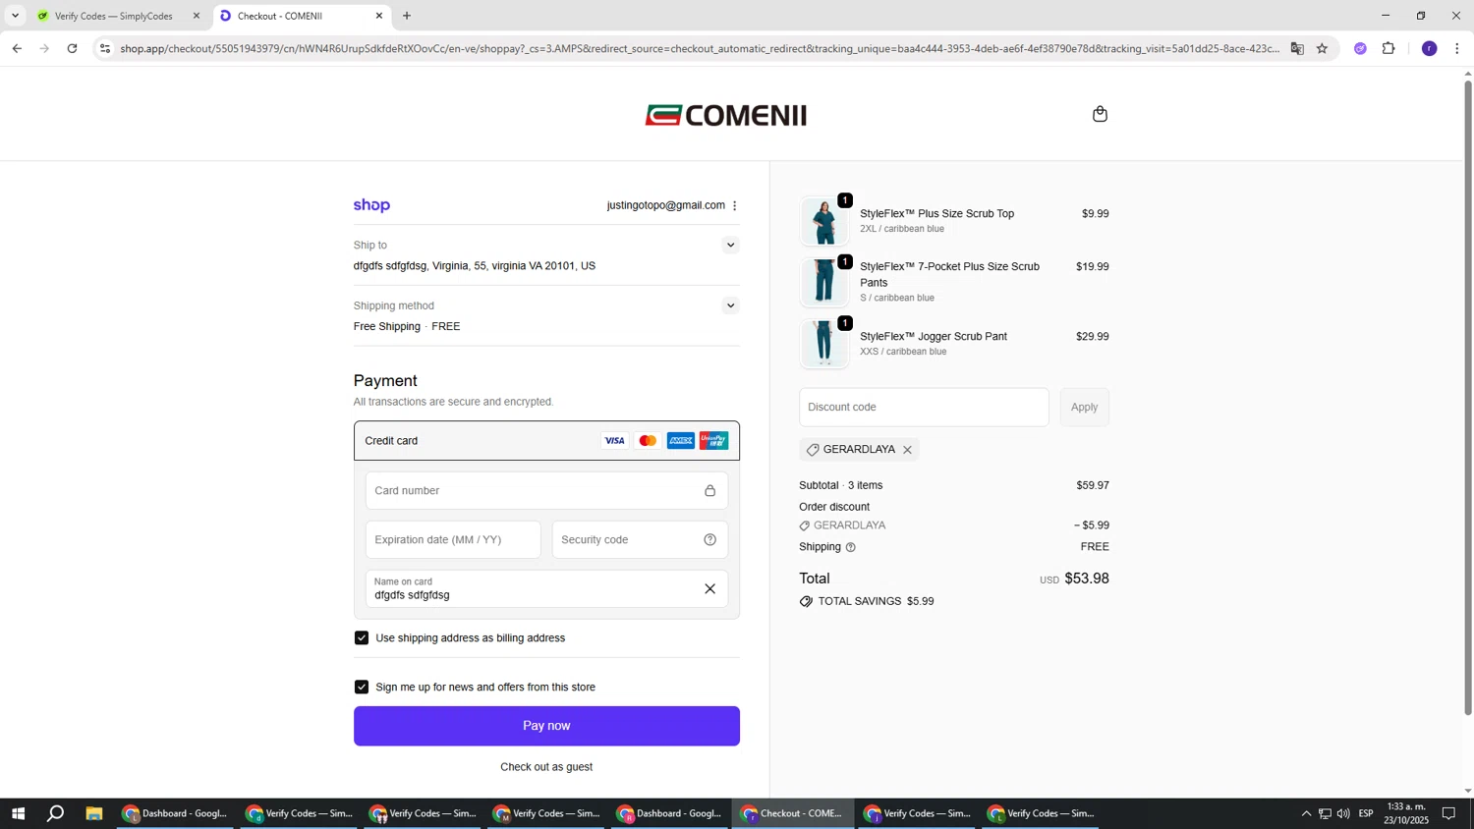
Task: Remove GERARDLAYA discount code tag
Action: (x=907, y=450)
